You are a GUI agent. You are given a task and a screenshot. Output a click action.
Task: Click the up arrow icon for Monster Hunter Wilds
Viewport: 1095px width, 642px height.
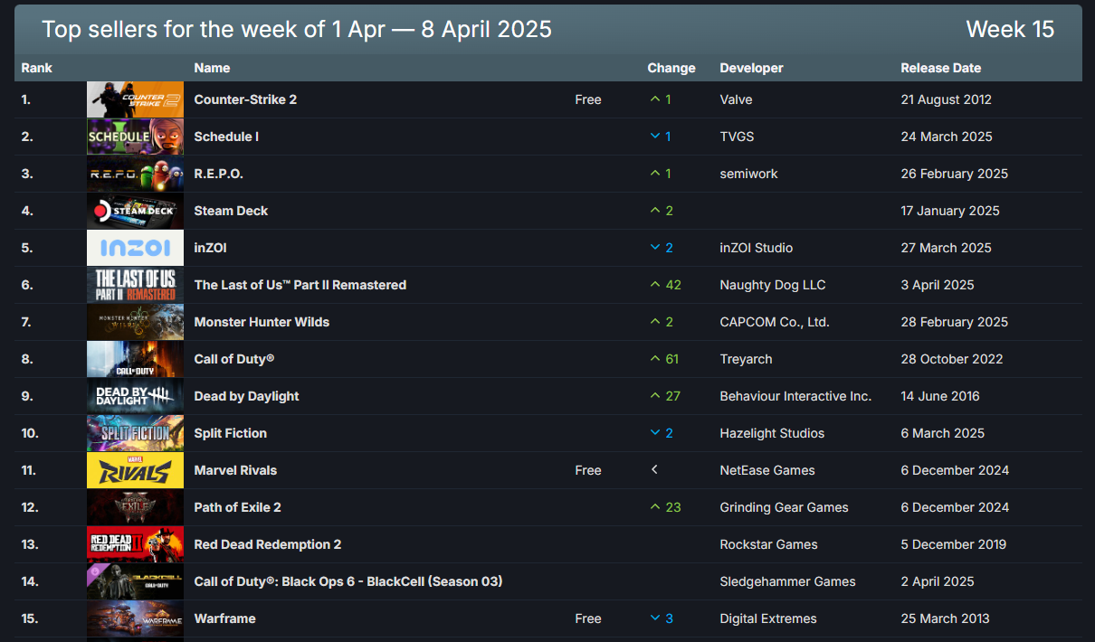655,322
